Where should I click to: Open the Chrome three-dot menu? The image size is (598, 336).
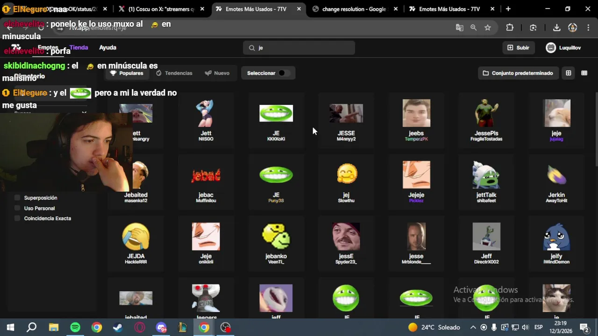pos(588,28)
